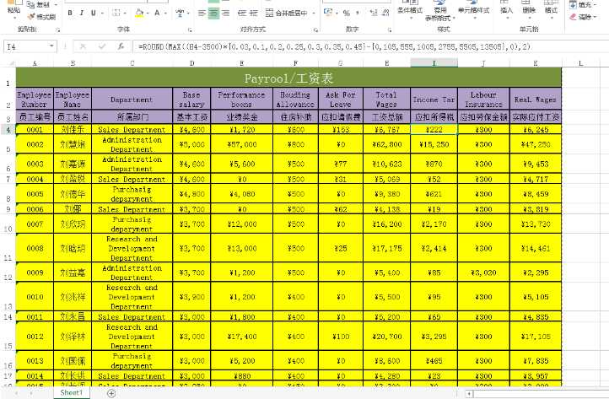Screen dimensions: 609x399
Task: Open Conditional Formatting (条件格式) menu
Action: pos(410,10)
